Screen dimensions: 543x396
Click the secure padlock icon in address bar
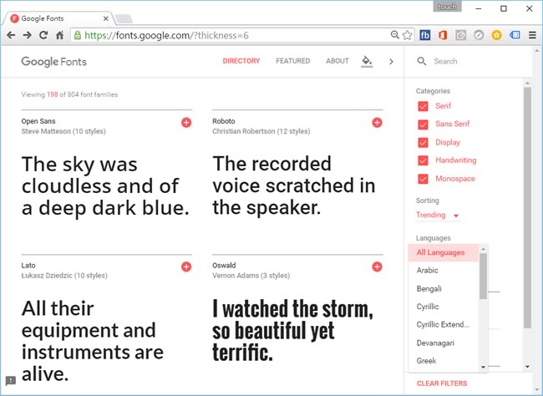click(x=78, y=35)
